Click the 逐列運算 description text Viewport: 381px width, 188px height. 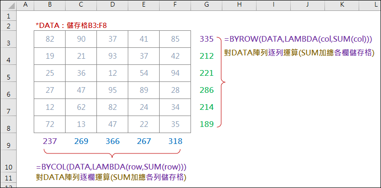pyautogui.click(x=299, y=53)
